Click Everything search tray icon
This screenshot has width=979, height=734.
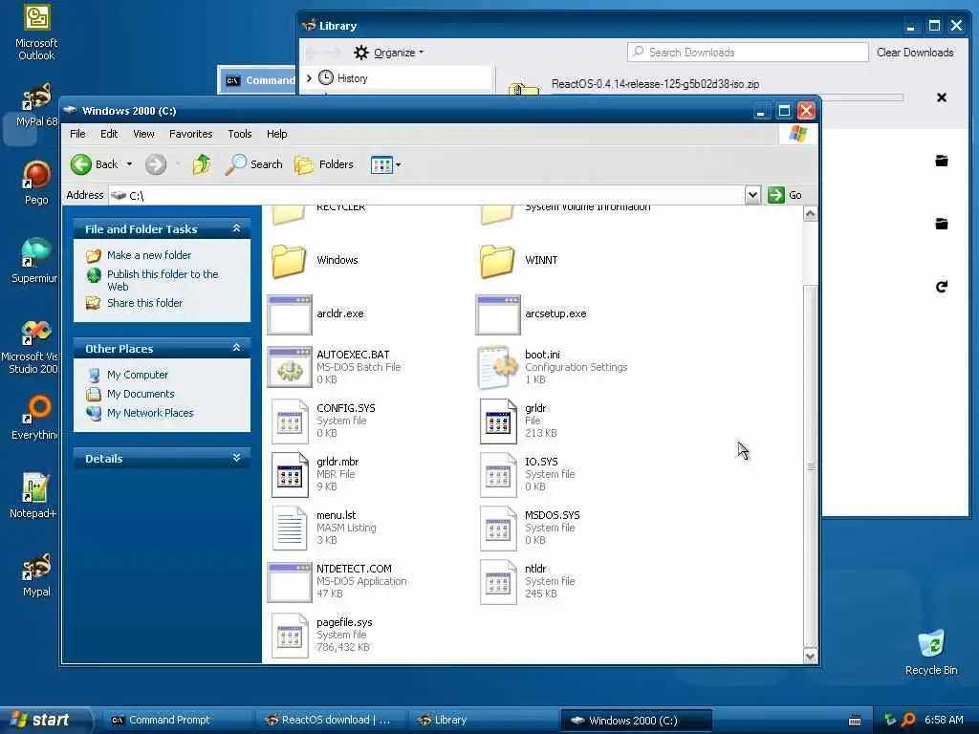tap(909, 720)
